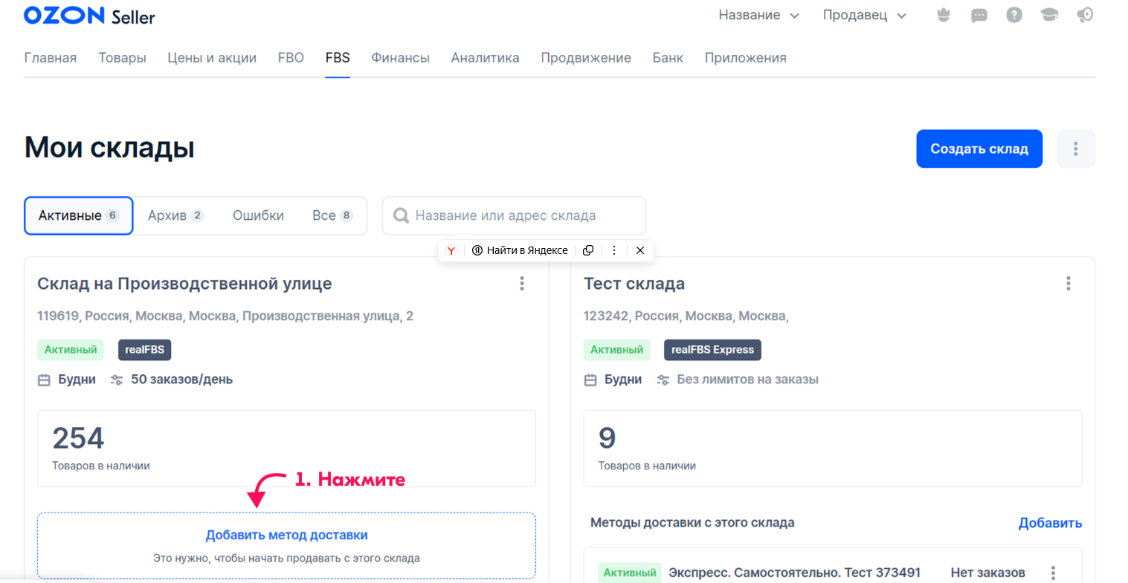Open the help question mark icon
This screenshot has height=583, width=1128.
[1013, 16]
